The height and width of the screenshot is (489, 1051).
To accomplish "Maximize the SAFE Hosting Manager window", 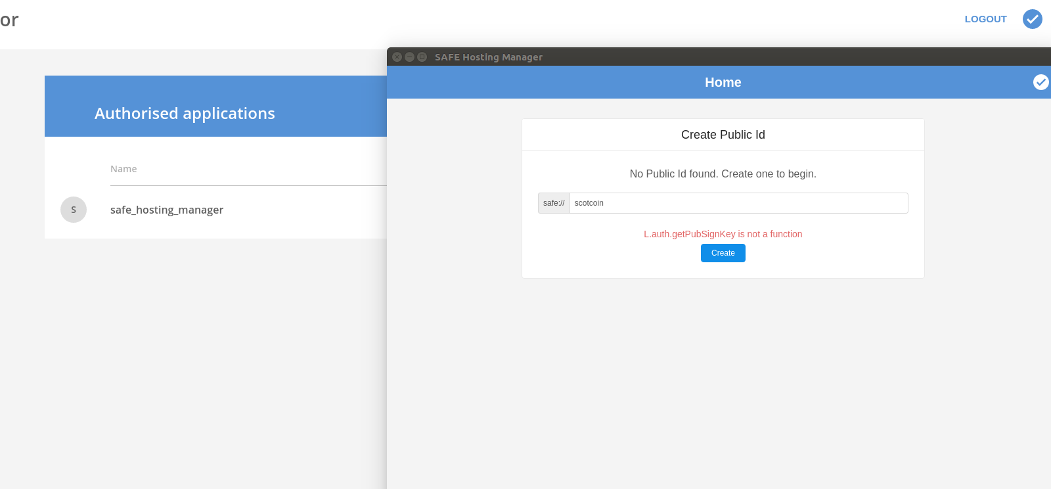I will [422, 57].
